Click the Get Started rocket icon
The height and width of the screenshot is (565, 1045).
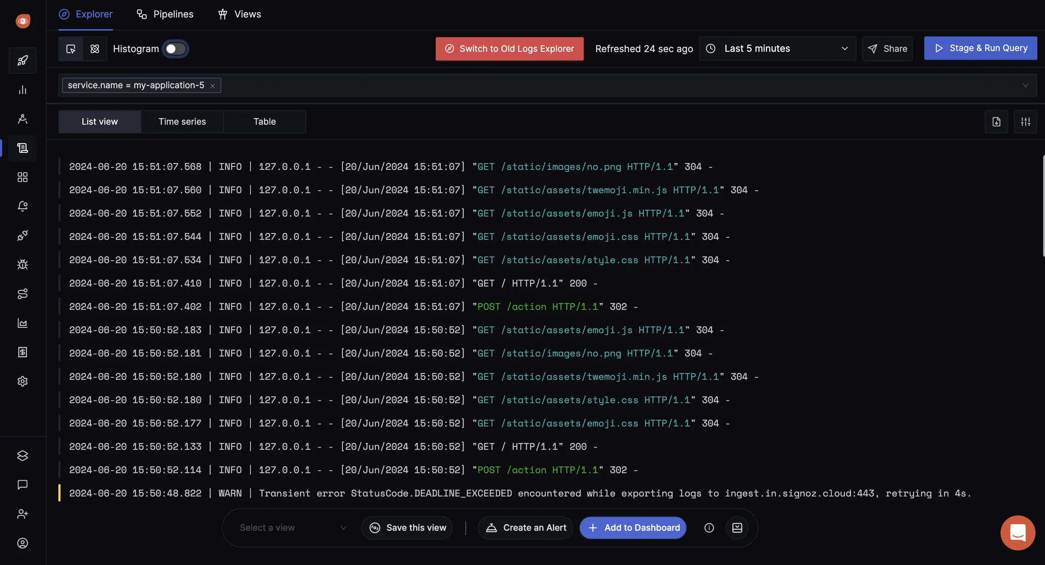pyautogui.click(x=23, y=61)
